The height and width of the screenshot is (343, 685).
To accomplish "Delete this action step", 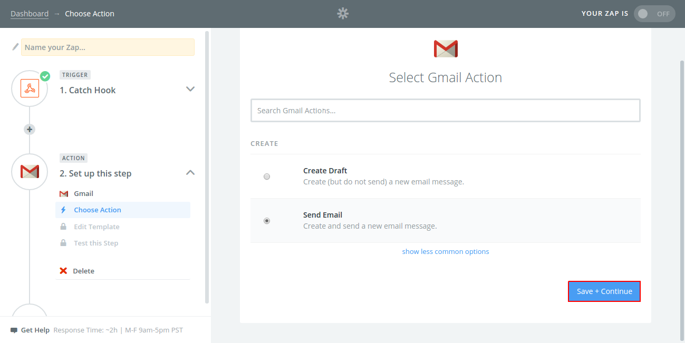I will 83,271.
